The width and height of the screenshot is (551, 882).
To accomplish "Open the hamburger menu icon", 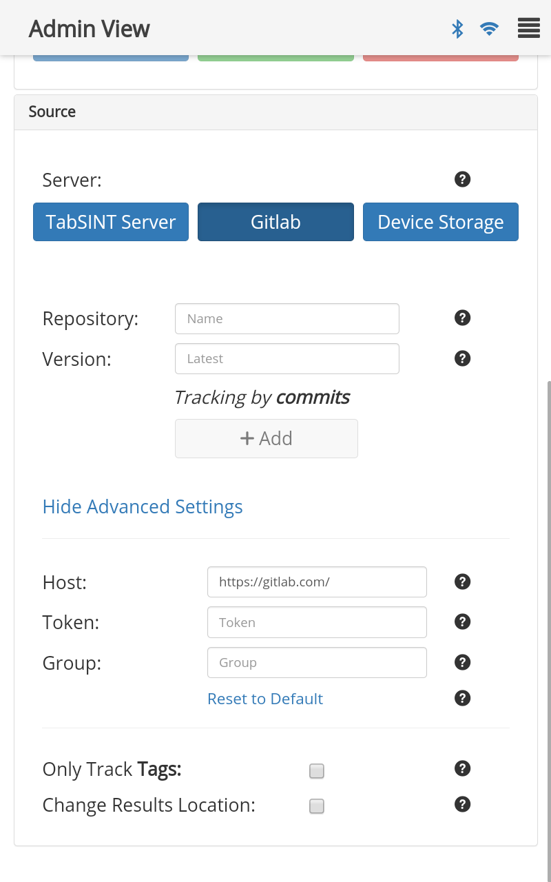I will 528,28.
